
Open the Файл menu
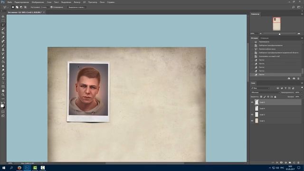tap(9, 2)
